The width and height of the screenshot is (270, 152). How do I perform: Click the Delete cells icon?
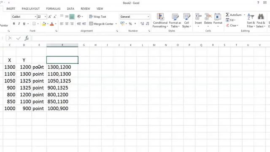tap(208, 17)
